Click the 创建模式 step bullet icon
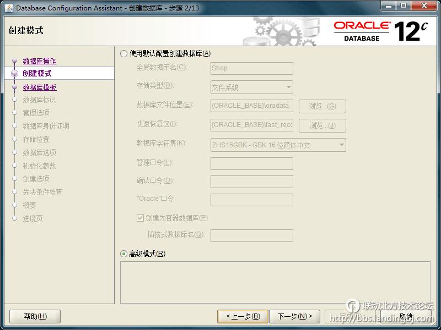The height and width of the screenshot is (330, 441). pyautogui.click(x=15, y=74)
